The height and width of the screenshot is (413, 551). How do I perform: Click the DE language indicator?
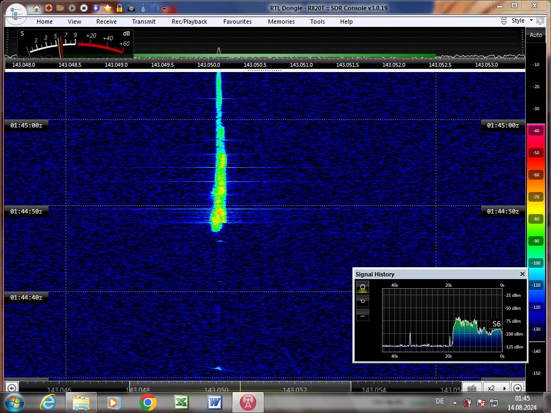tap(440, 401)
